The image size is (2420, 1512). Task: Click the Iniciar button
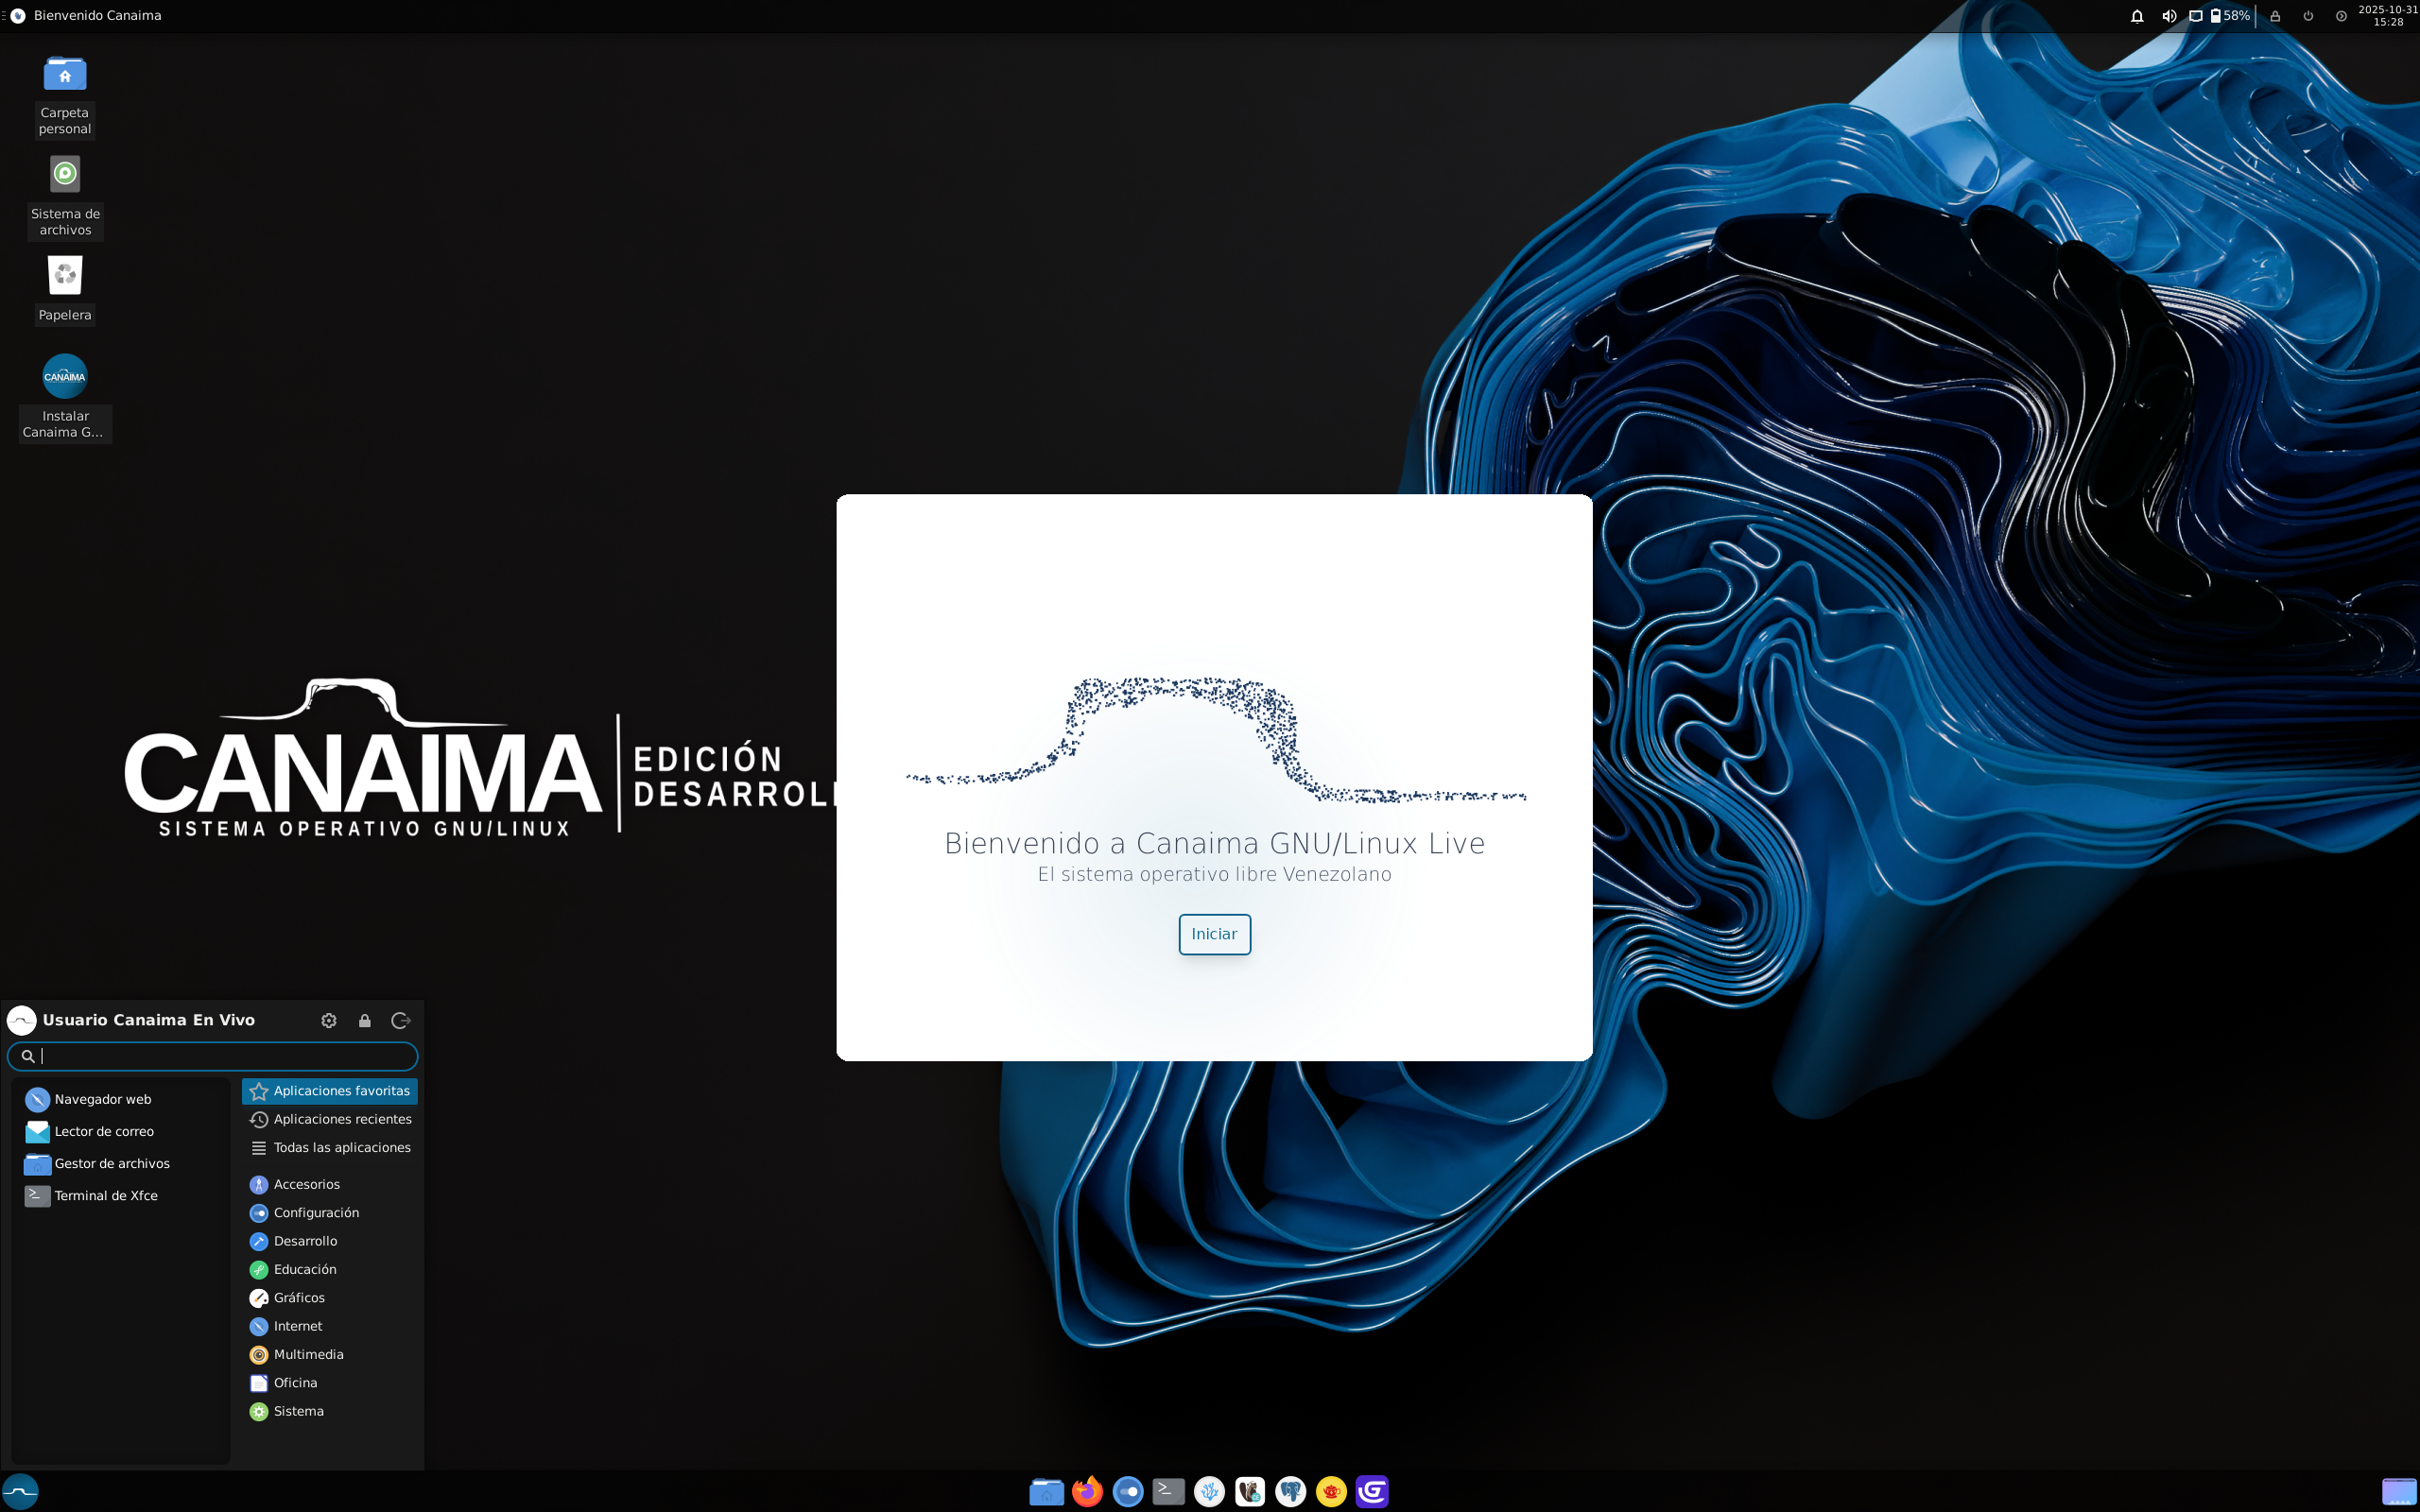1214,934
